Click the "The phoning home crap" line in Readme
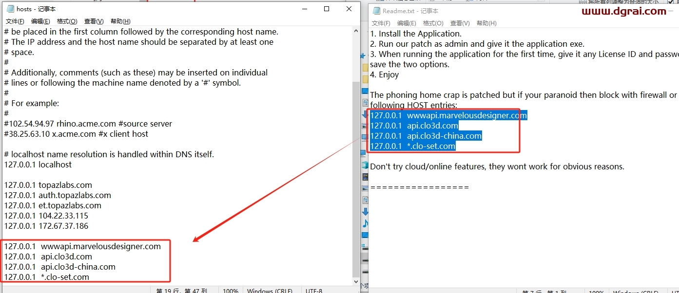The height and width of the screenshot is (293, 679). (524, 95)
